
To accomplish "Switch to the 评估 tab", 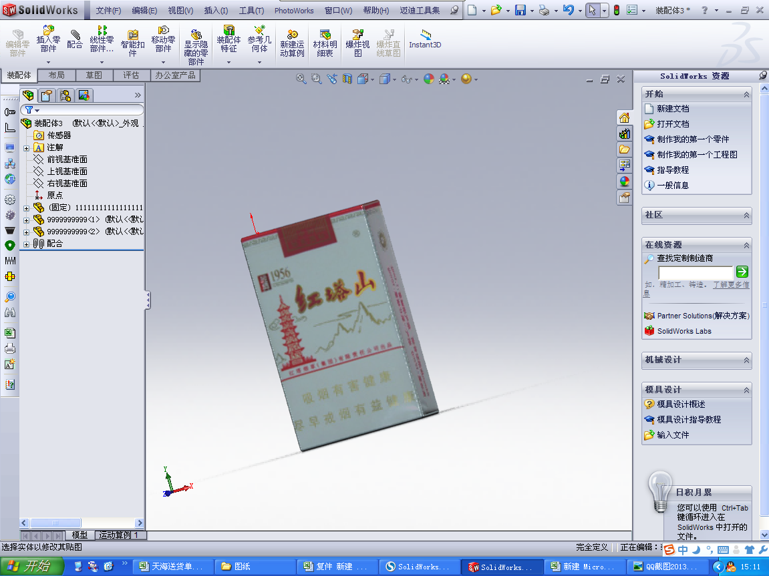I will [x=131, y=75].
